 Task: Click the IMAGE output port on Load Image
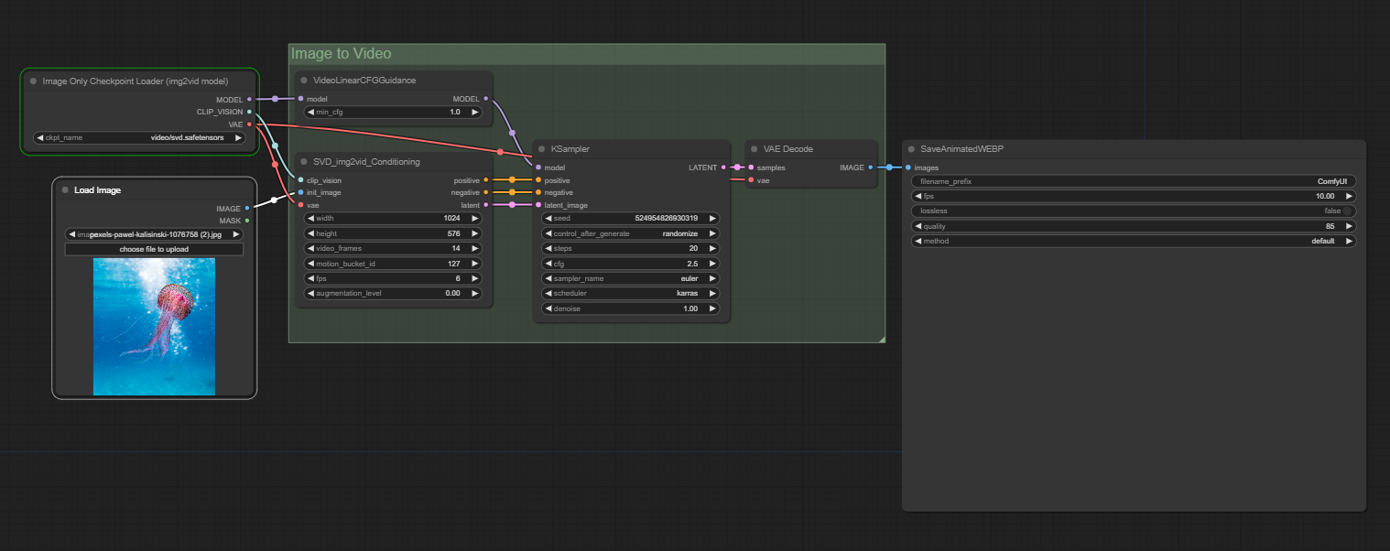click(x=247, y=208)
